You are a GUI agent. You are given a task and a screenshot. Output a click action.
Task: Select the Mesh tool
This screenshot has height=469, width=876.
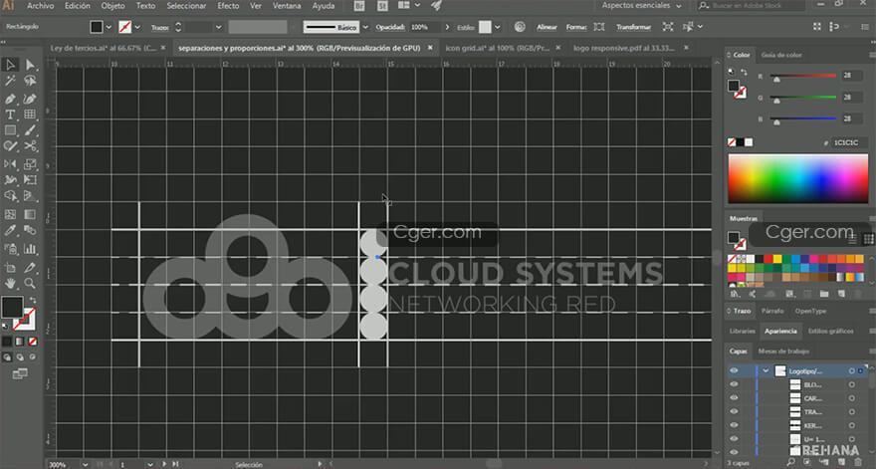[x=10, y=214]
